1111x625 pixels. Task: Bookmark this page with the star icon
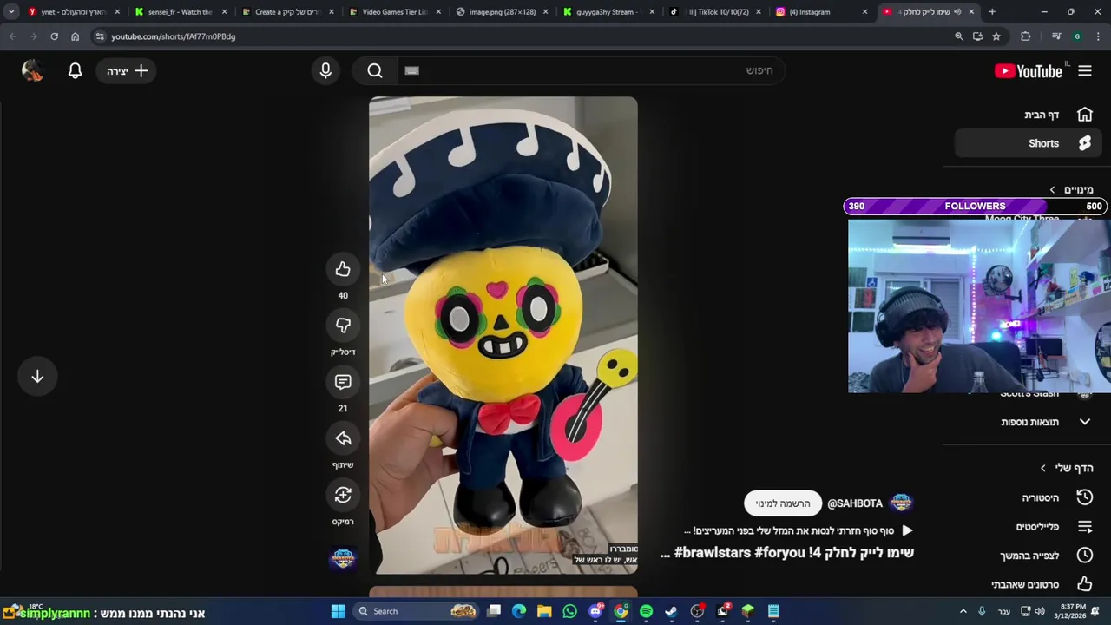(996, 36)
